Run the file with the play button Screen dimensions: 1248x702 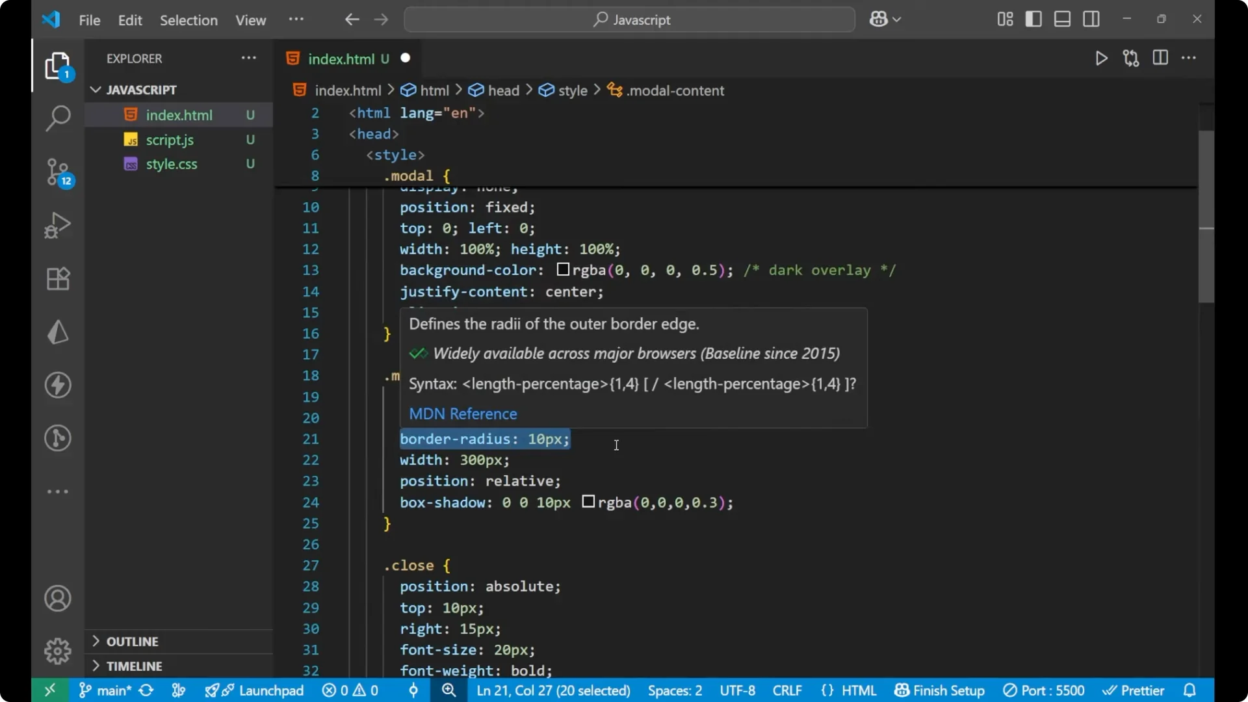[x=1101, y=58]
